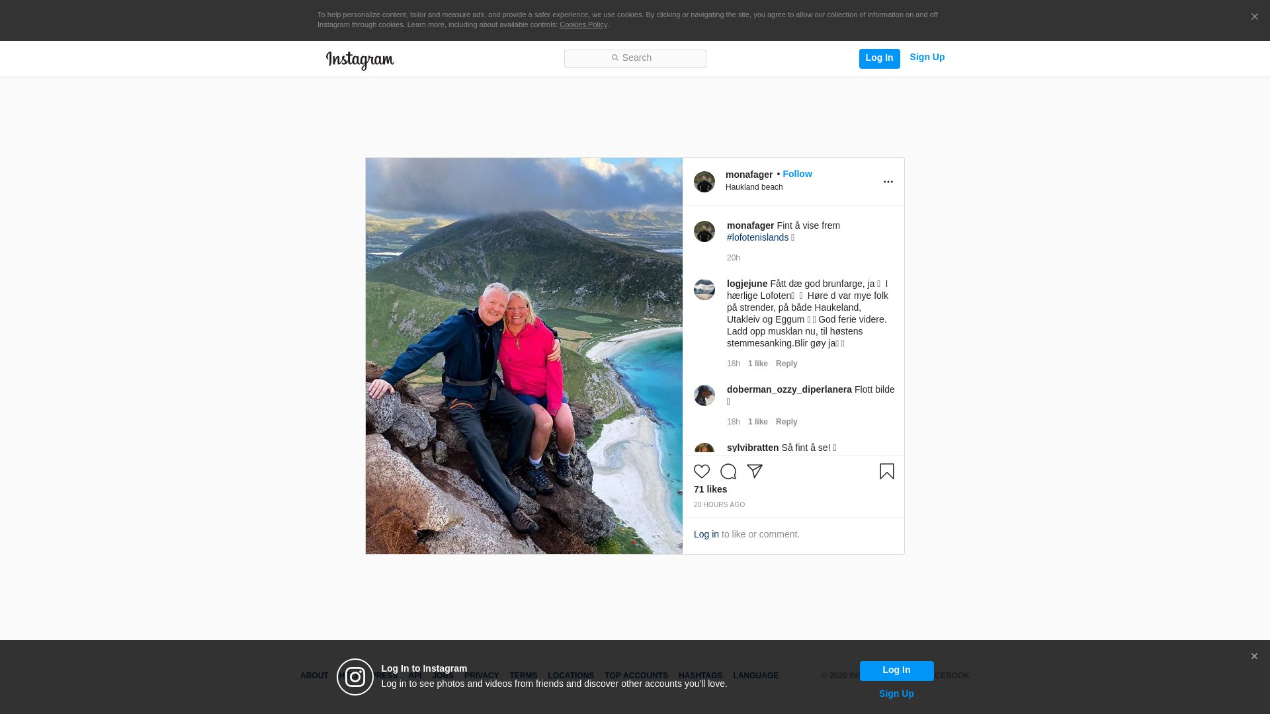Toggle the bookmark save icon
Screen dimensions: 1270x714
tap(886, 471)
